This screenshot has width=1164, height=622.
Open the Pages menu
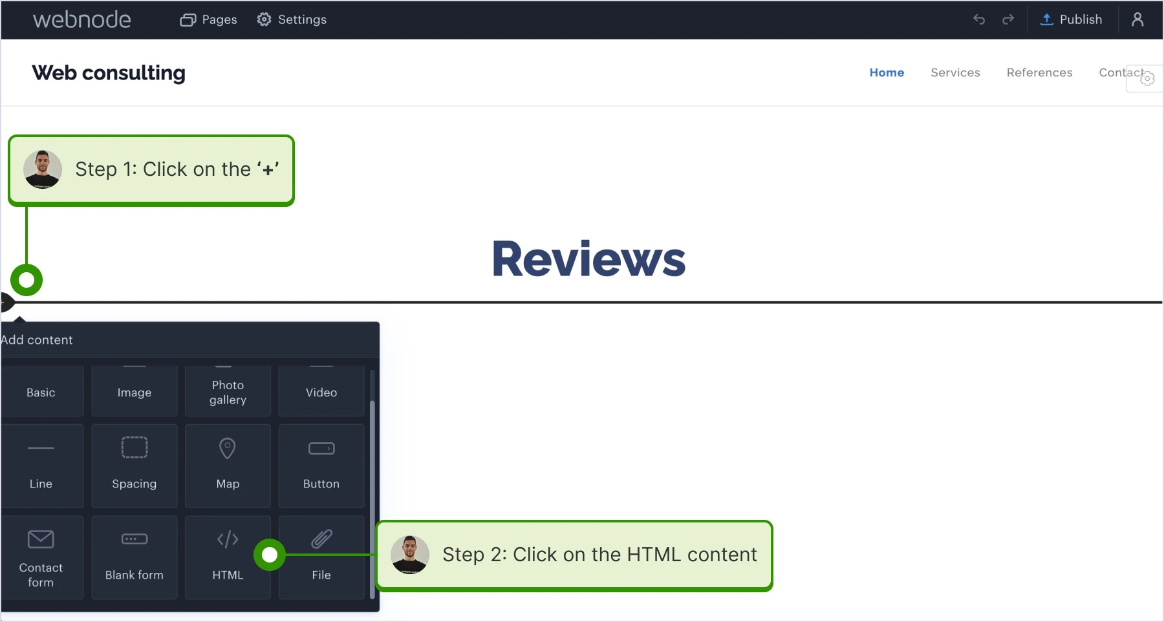coord(208,19)
